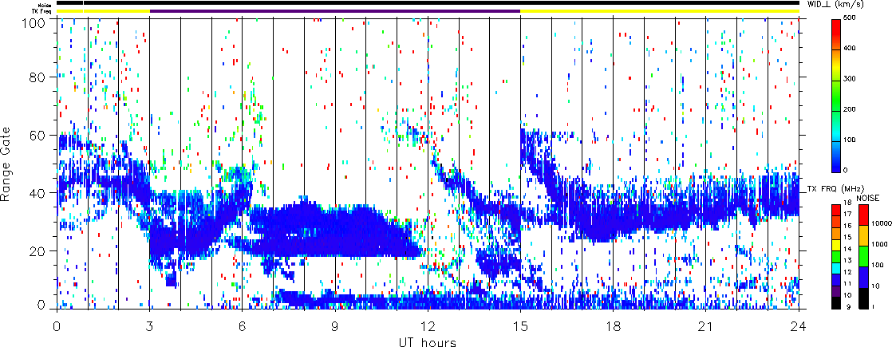Viewport: 892px width, 347px height.
Task: Click the purple segment of the top TX Freq strip
Action: (335, 11)
